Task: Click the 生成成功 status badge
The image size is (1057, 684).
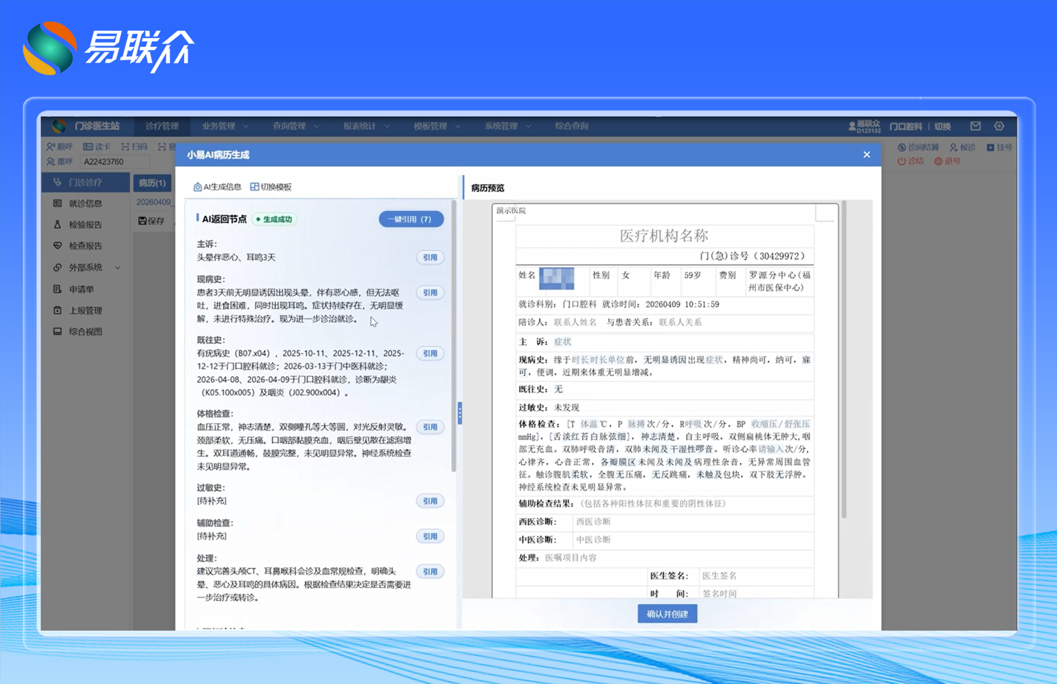Action: point(274,219)
